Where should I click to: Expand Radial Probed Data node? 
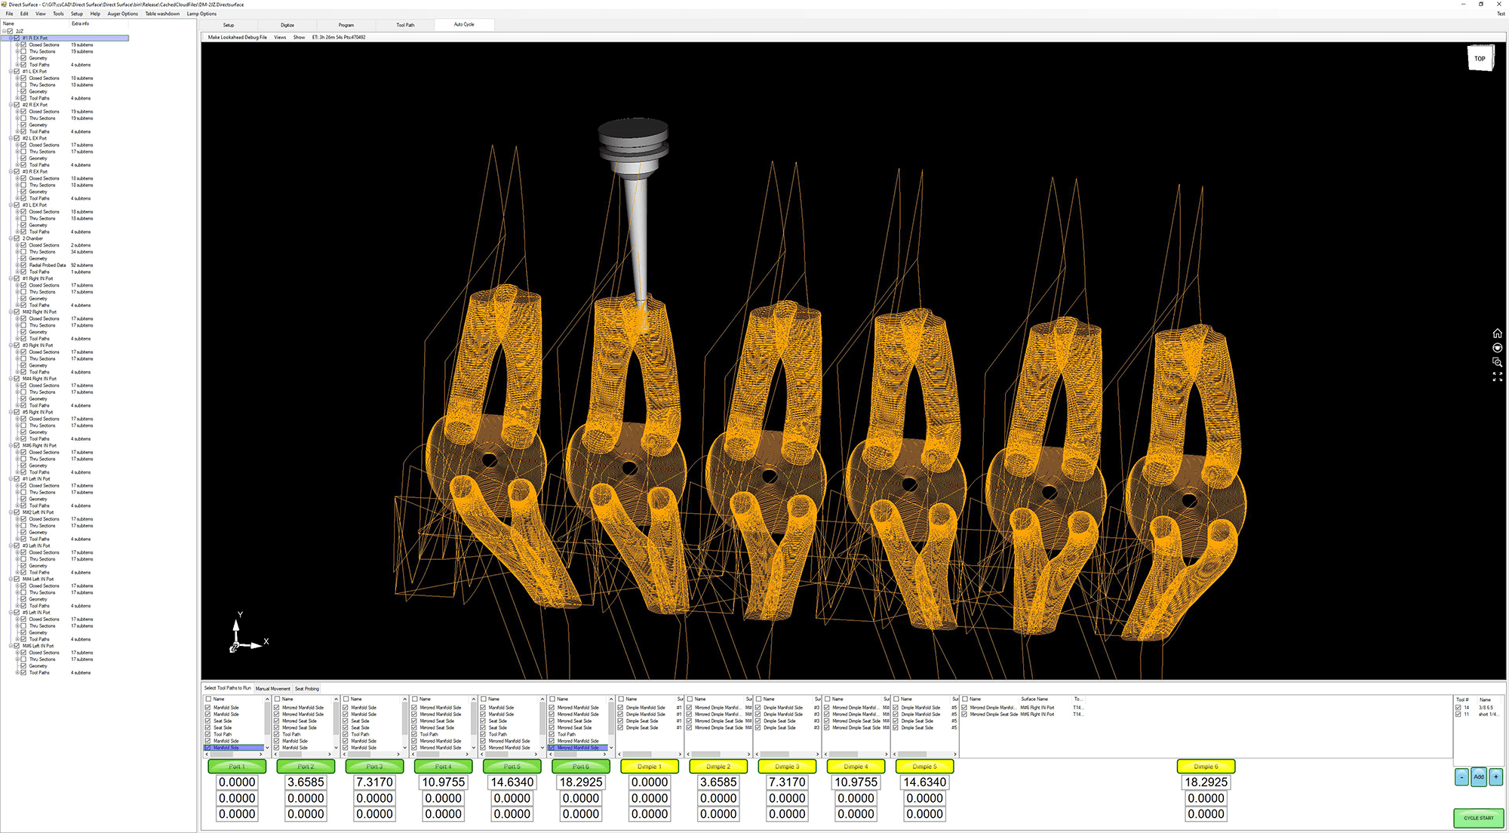(x=17, y=266)
